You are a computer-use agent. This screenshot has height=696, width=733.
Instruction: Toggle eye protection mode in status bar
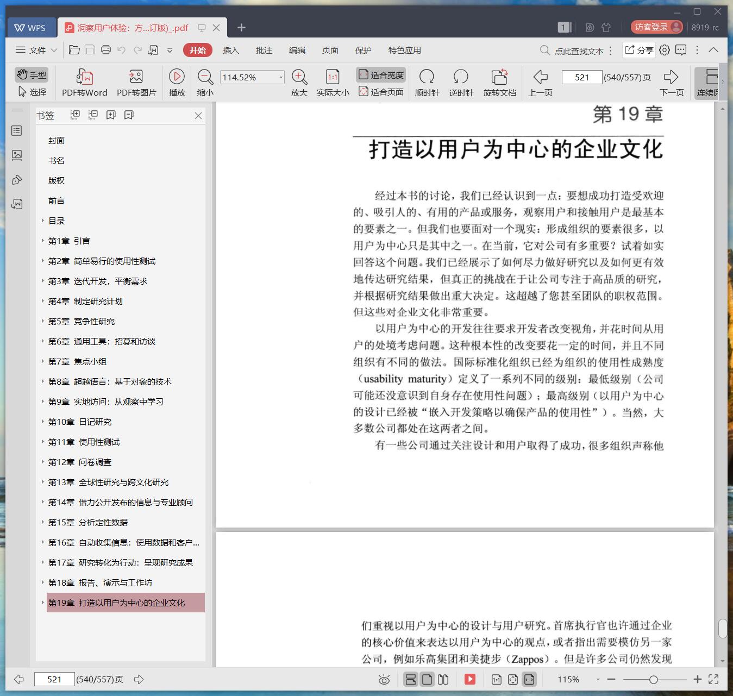pyautogui.click(x=384, y=679)
